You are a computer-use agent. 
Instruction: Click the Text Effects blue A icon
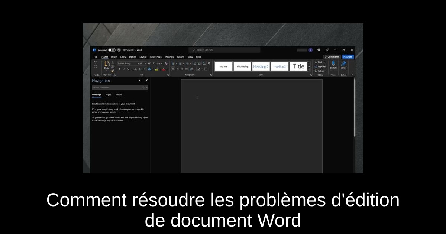coord(149,69)
